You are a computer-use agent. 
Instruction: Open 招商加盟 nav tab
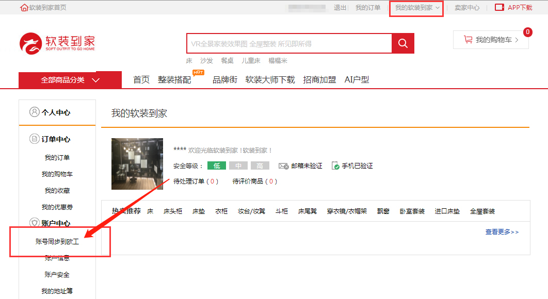point(319,79)
